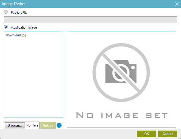This screenshot has height=139, width=181.
Task: Click the No file selected text
Action: coord(33,125)
